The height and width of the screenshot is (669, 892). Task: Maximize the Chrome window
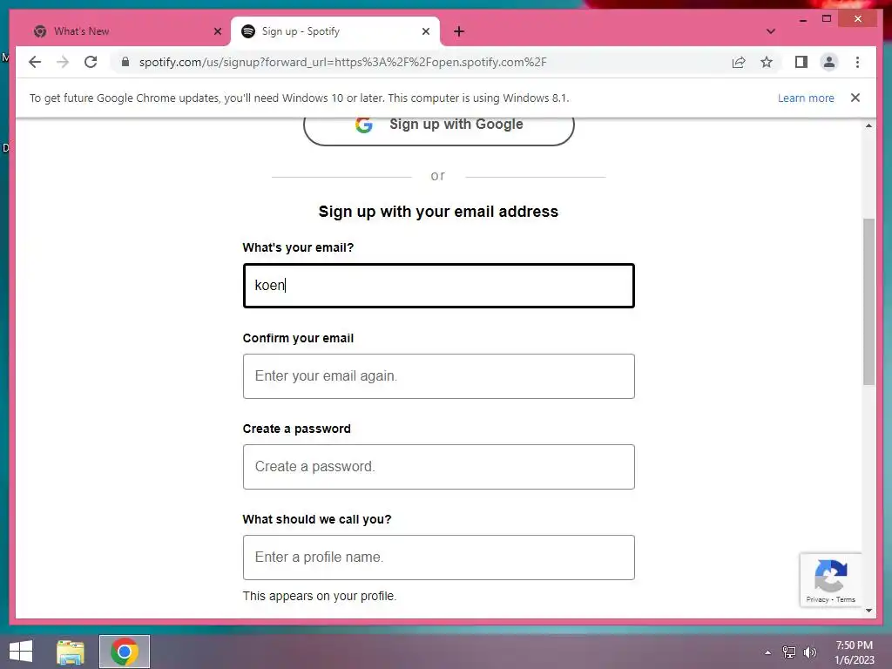coord(827,19)
